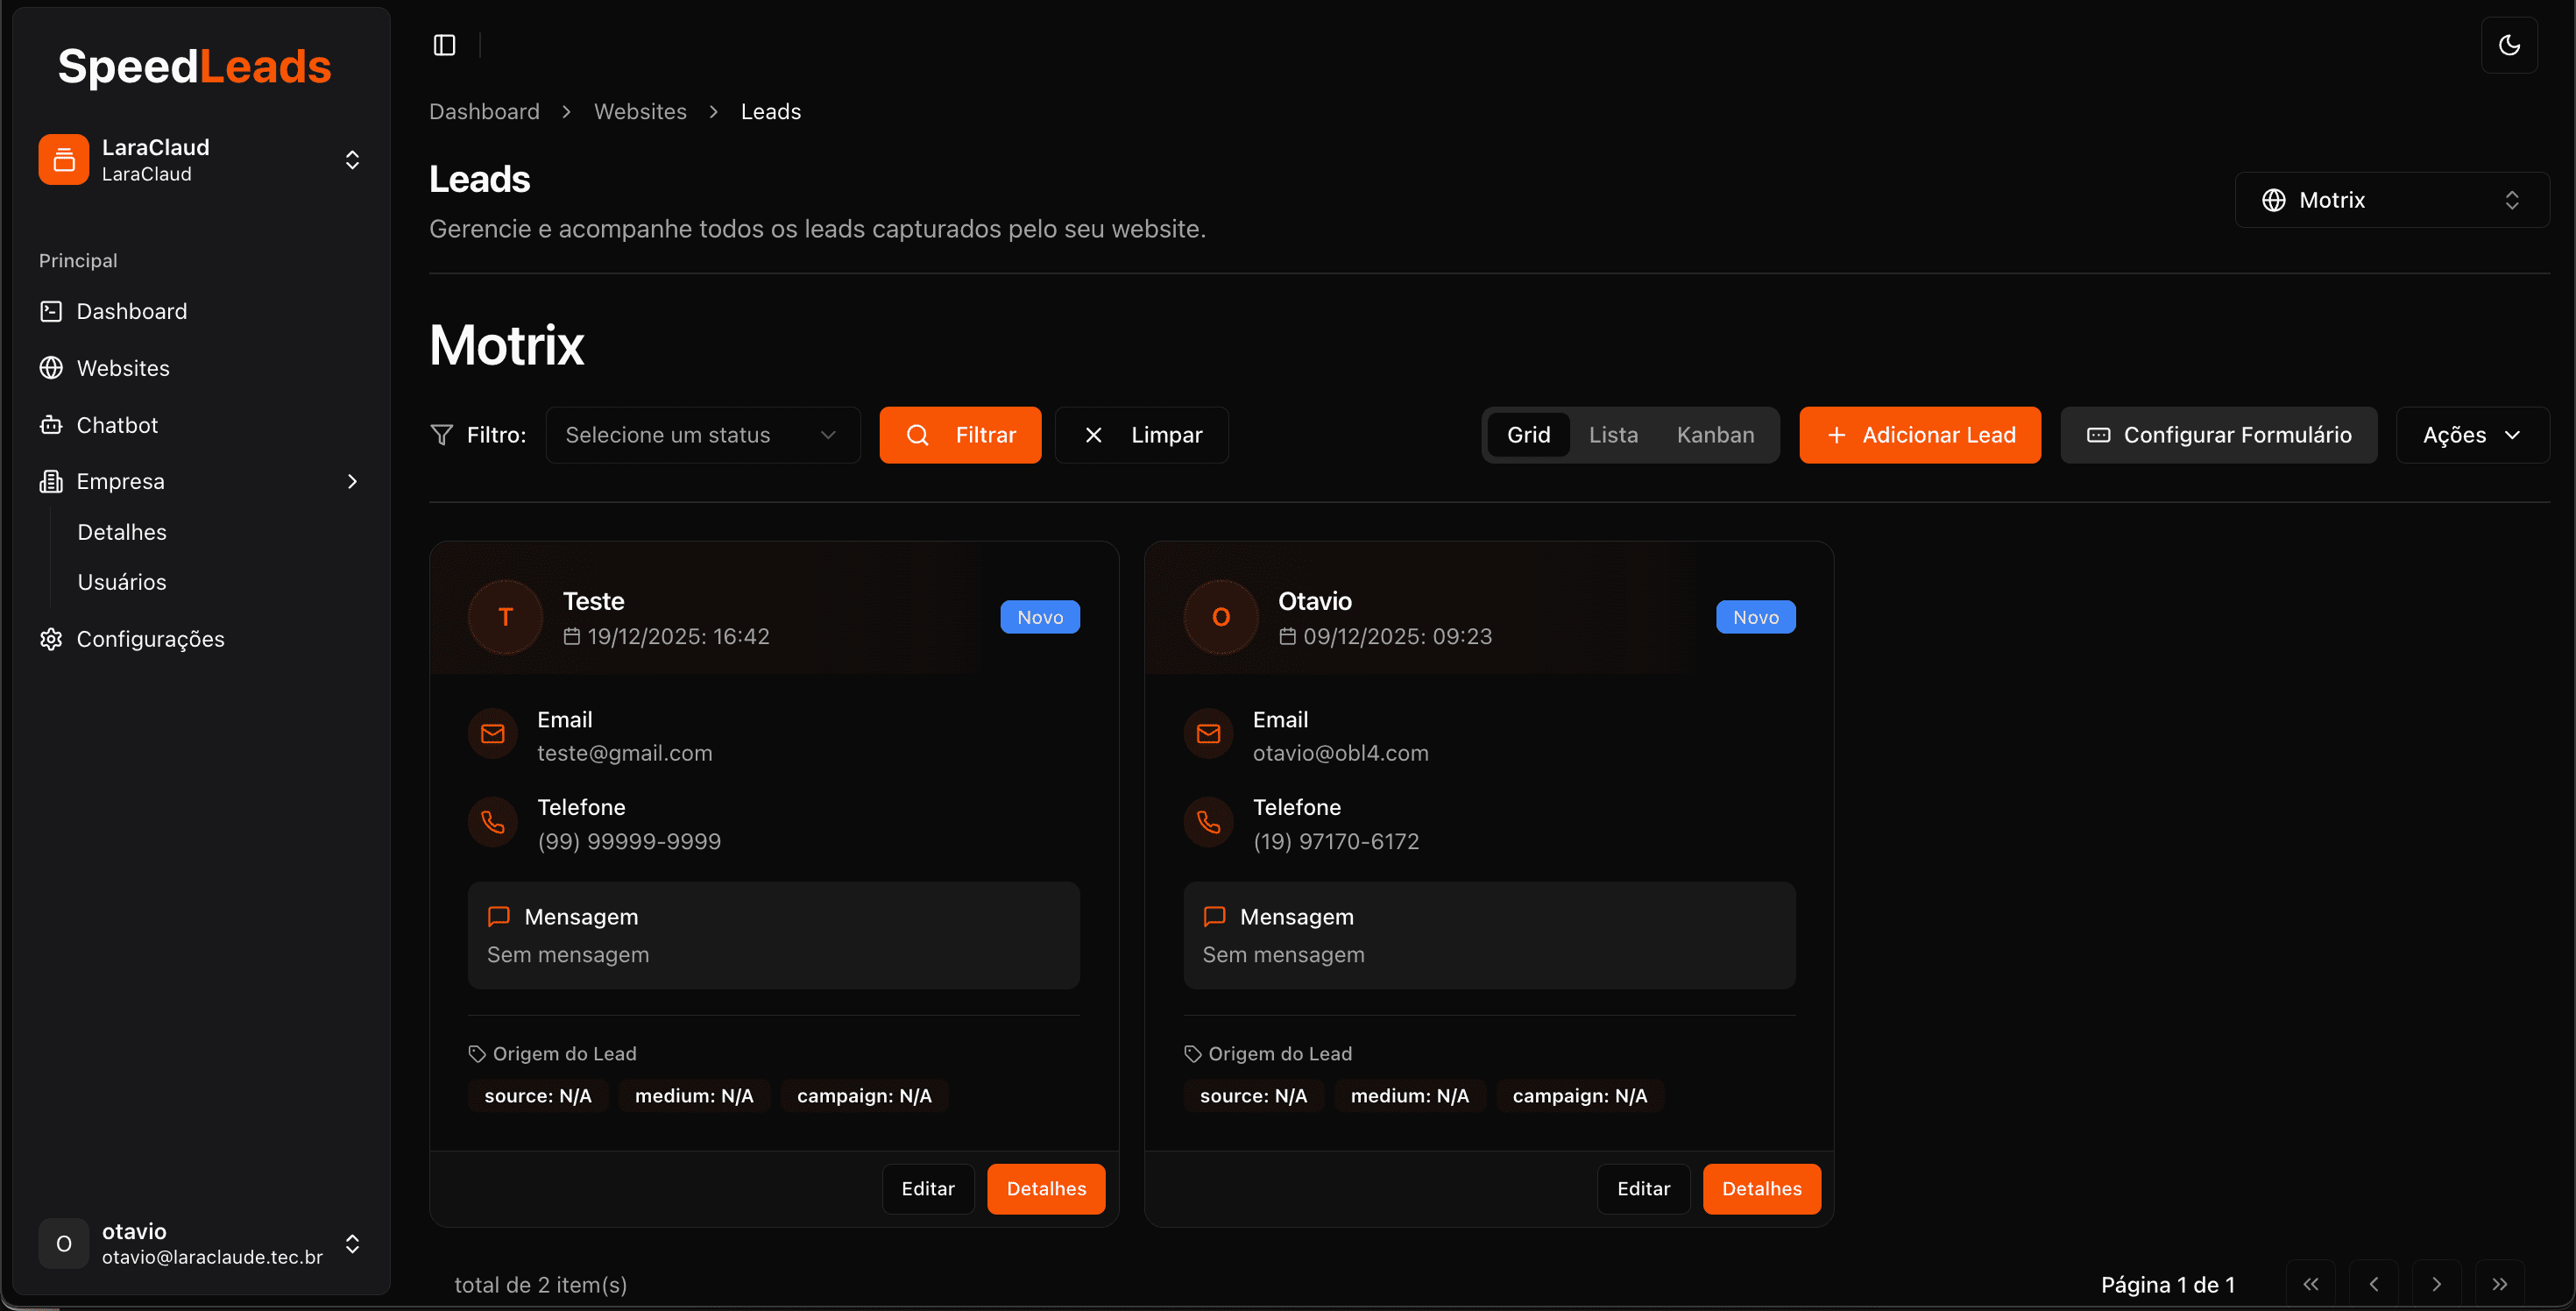
Task: Go to the last page arrow
Action: click(2499, 1284)
